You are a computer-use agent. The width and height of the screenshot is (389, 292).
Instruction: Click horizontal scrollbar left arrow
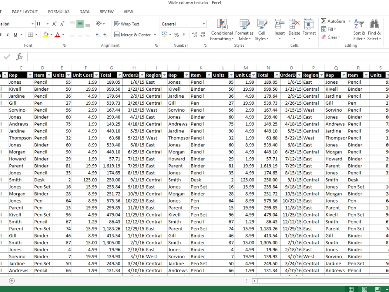pyautogui.click(x=254, y=281)
